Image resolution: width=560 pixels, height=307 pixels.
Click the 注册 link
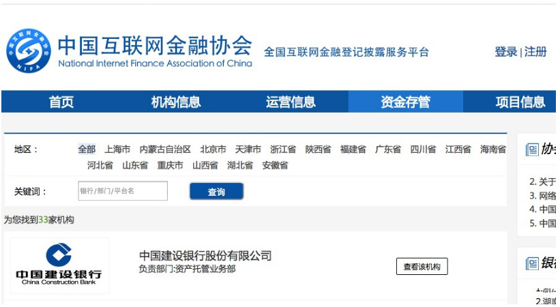point(535,52)
